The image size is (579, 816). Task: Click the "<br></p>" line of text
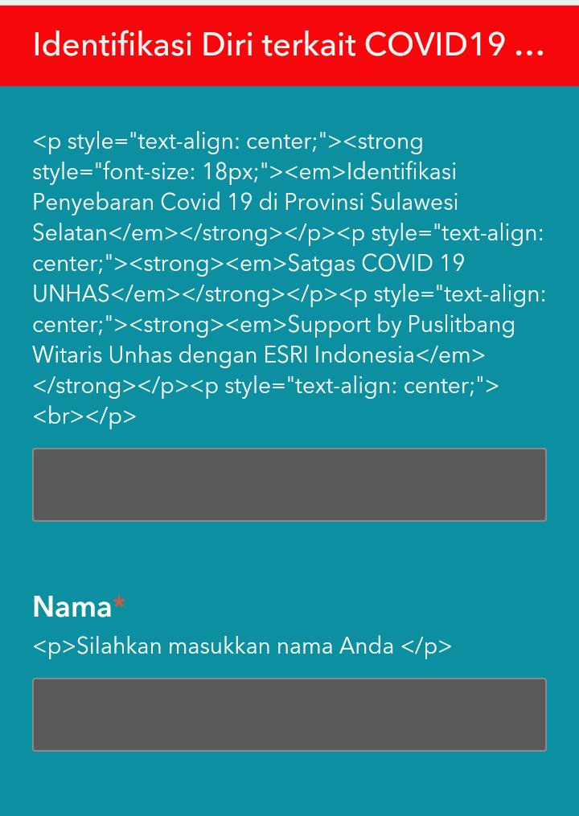[x=84, y=416]
